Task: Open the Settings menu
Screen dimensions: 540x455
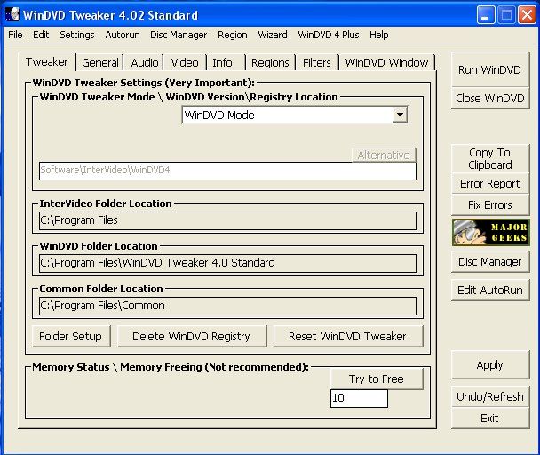Action: click(76, 35)
